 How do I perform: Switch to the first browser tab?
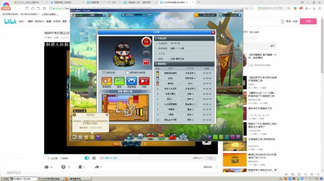[x=31, y=3]
